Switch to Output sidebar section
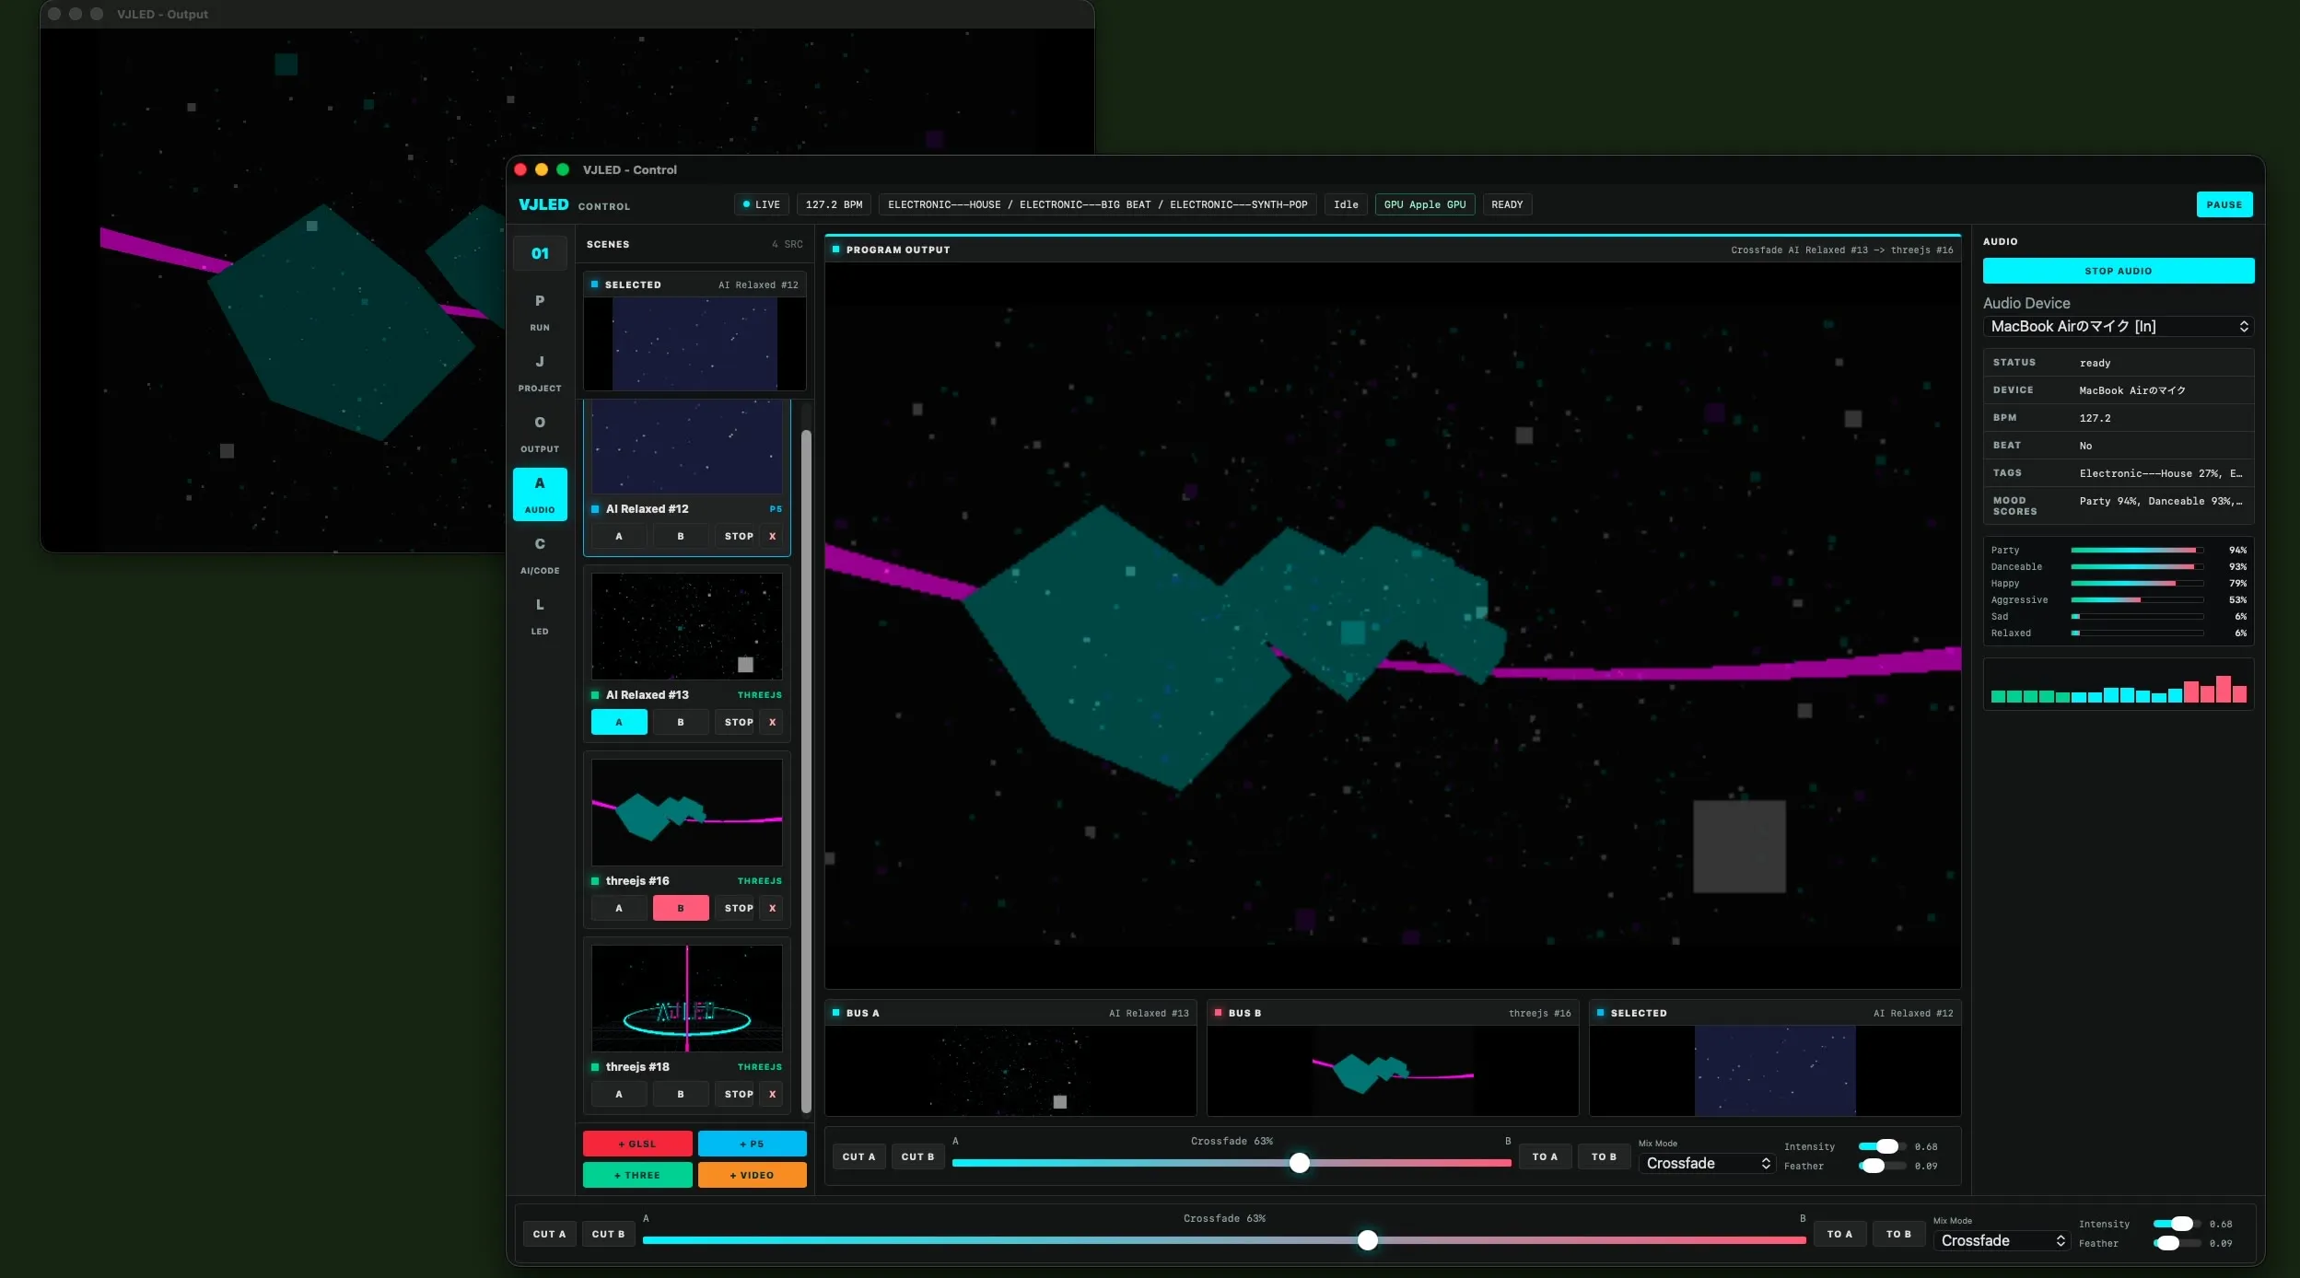This screenshot has width=2300, height=1278. click(540, 434)
